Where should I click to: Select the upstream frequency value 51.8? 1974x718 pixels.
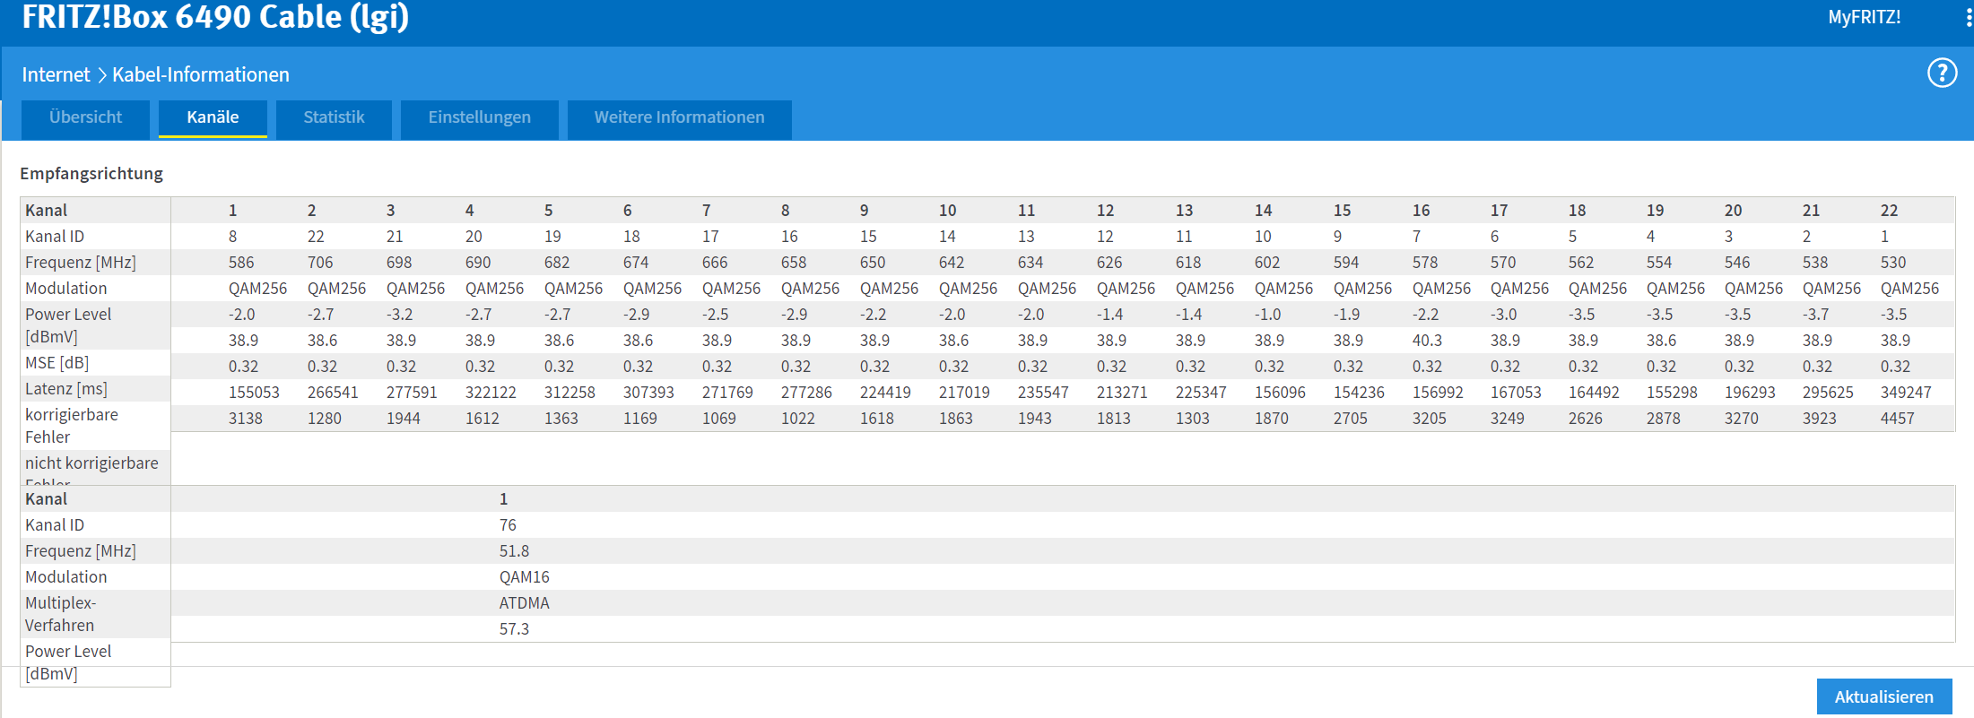click(514, 551)
